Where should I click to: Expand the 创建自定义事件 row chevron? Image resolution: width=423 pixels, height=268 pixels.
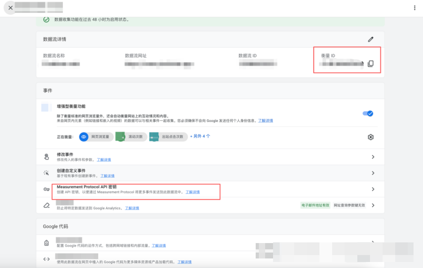coord(373,173)
